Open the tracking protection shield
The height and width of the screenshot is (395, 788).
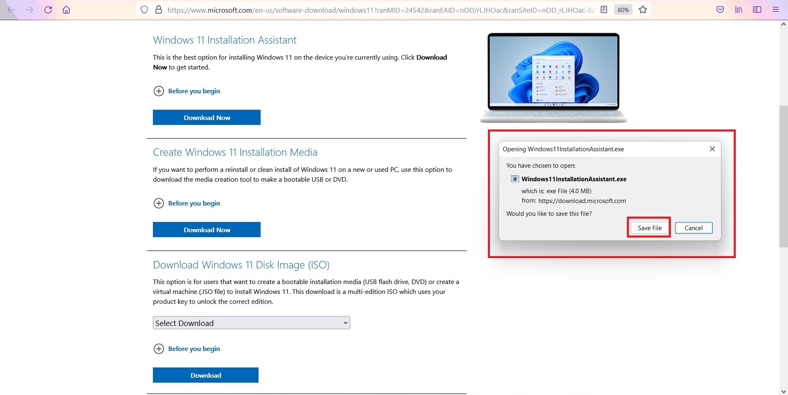(x=144, y=10)
